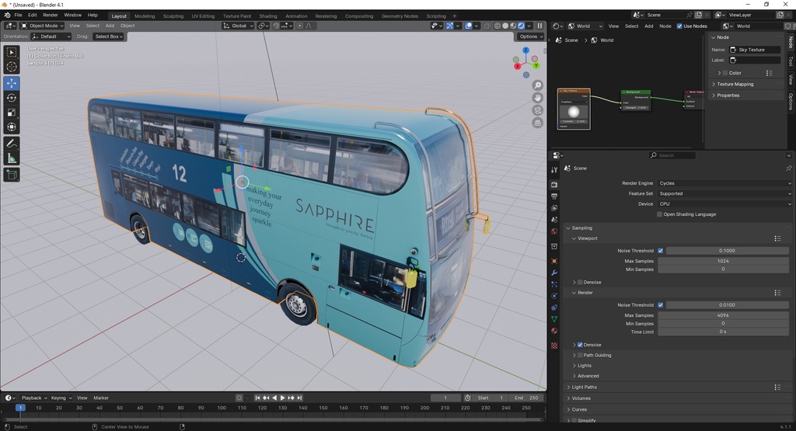Switch to the Shading workspace tab

click(x=267, y=16)
